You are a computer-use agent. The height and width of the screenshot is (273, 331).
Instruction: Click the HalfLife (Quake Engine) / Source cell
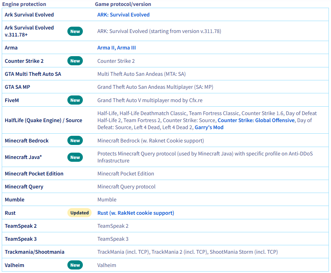point(44,120)
